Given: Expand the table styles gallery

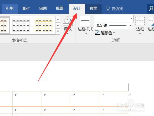Looking at the screenshot, I should tap(58, 32).
